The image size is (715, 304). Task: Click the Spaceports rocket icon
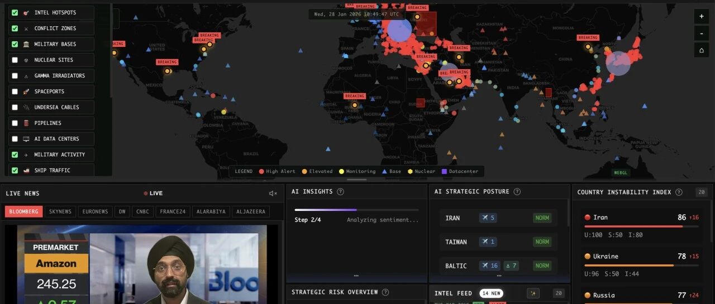(26, 91)
